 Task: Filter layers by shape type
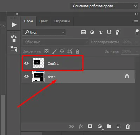point(109,32)
